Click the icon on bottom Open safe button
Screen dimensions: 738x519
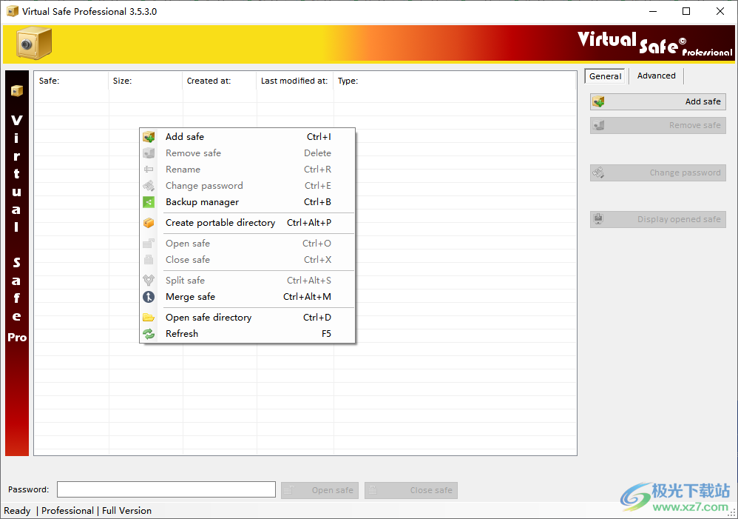[x=289, y=490]
